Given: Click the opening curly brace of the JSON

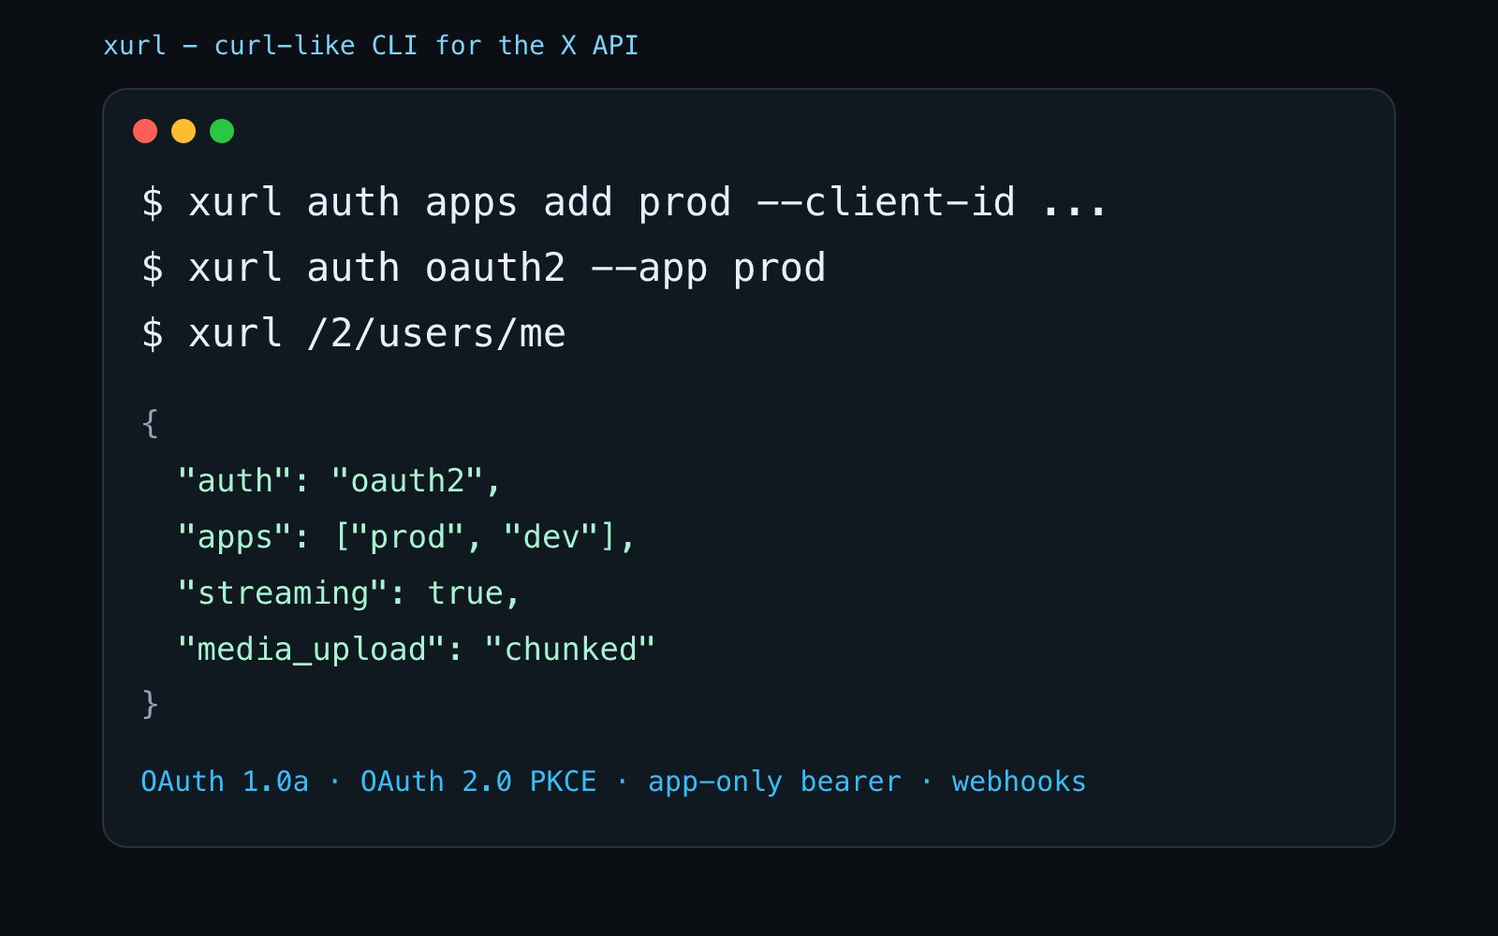Looking at the screenshot, I should click(x=150, y=423).
